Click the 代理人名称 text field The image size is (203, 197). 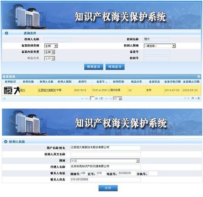(x=106, y=167)
